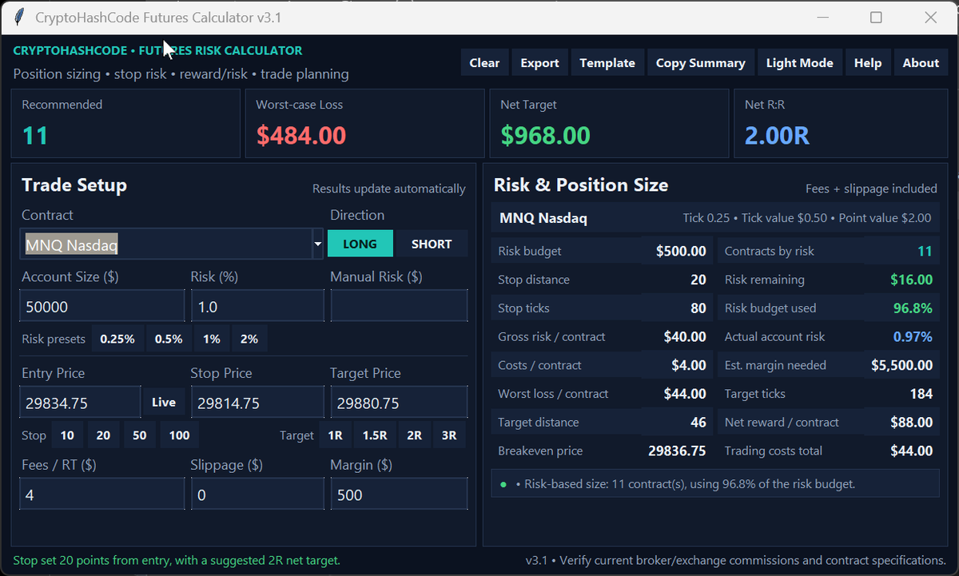
Task: Click the Slippage input field
Action: (x=257, y=495)
